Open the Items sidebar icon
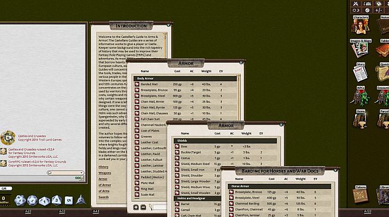 pos(360,119)
